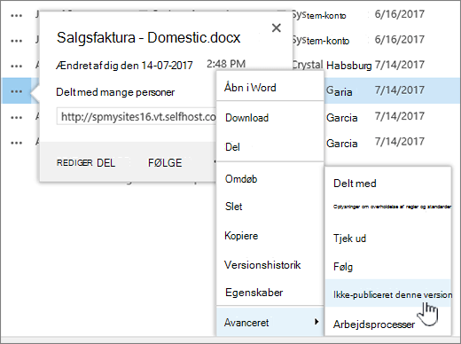
Task: Click the first System-konto name
Action: pos(319,15)
